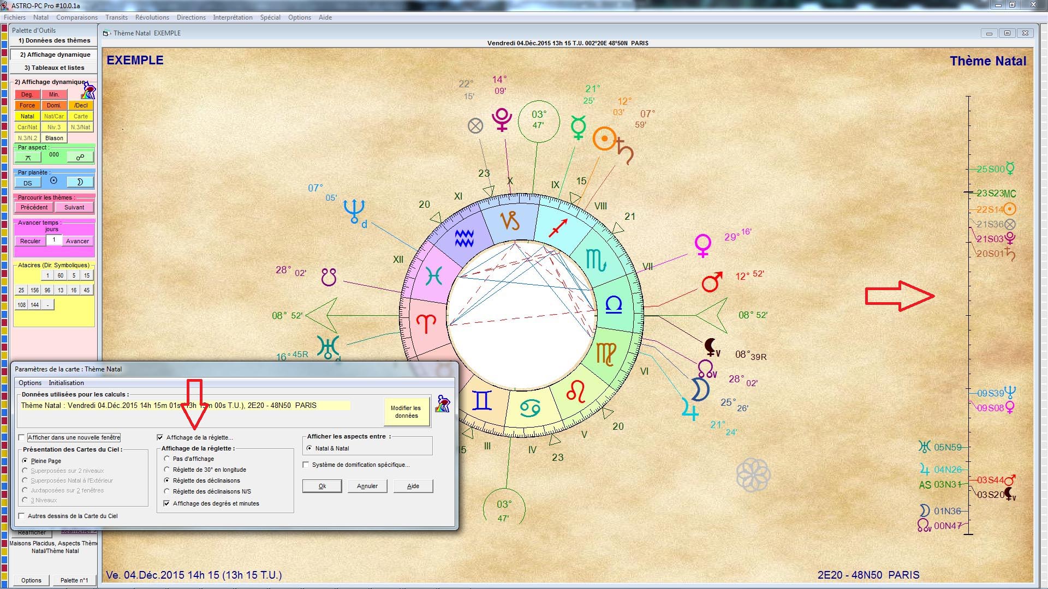Uncheck Affichage de la réglette
Image resolution: width=1048 pixels, height=589 pixels.
[x=160, y=437]
